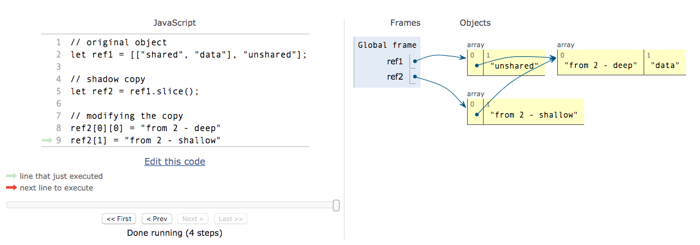Click the "from 2 - shallow" array element
This screenshot has width=700, height=245.
coord(533,115)
